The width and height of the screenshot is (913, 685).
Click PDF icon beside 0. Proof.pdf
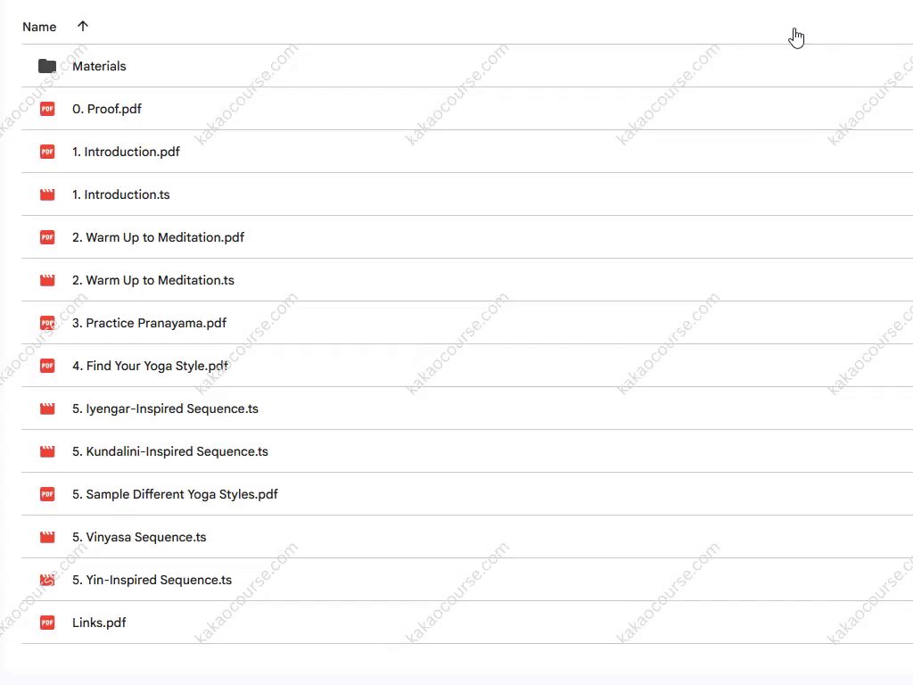click(x=47, y=109)
